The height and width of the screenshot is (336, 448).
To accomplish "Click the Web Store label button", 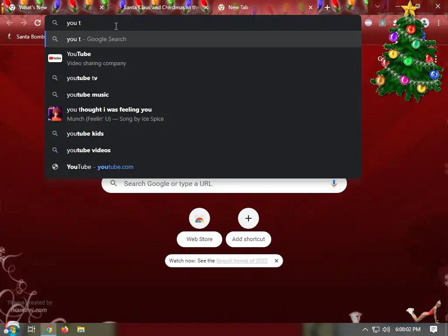I will [199, 239].
